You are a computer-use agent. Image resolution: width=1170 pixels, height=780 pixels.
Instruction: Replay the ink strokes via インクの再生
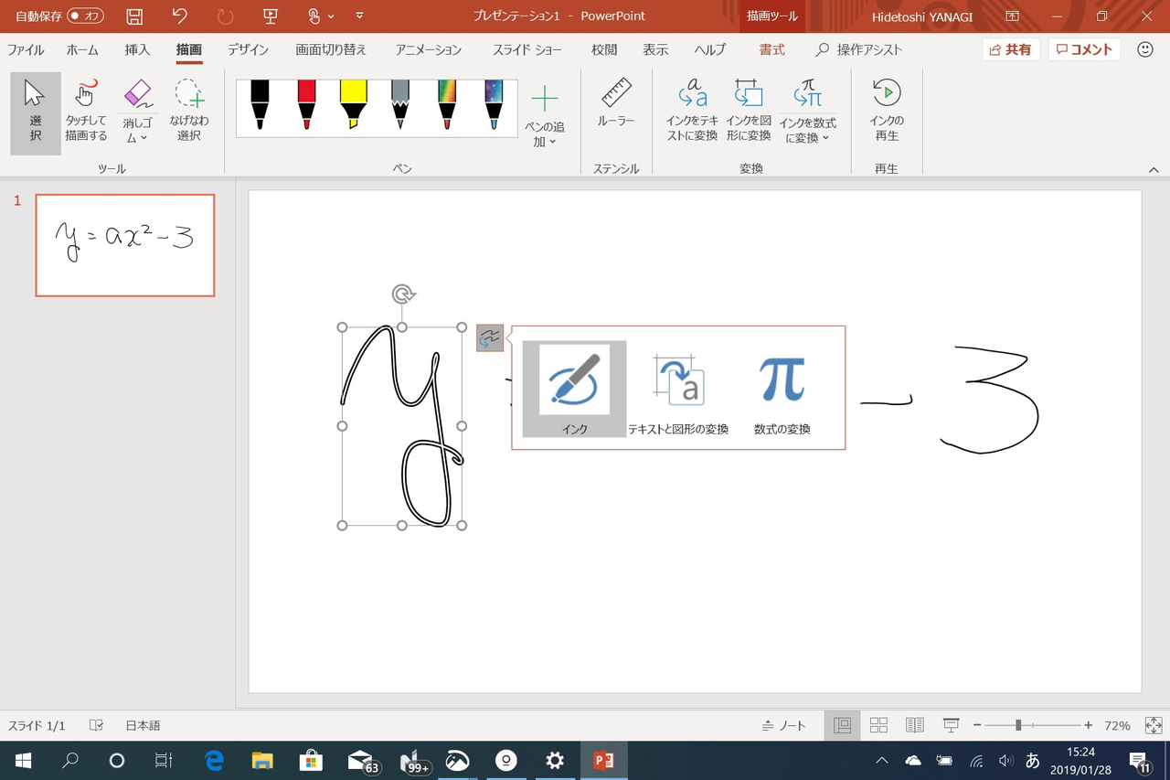click(x=886, y=108)
